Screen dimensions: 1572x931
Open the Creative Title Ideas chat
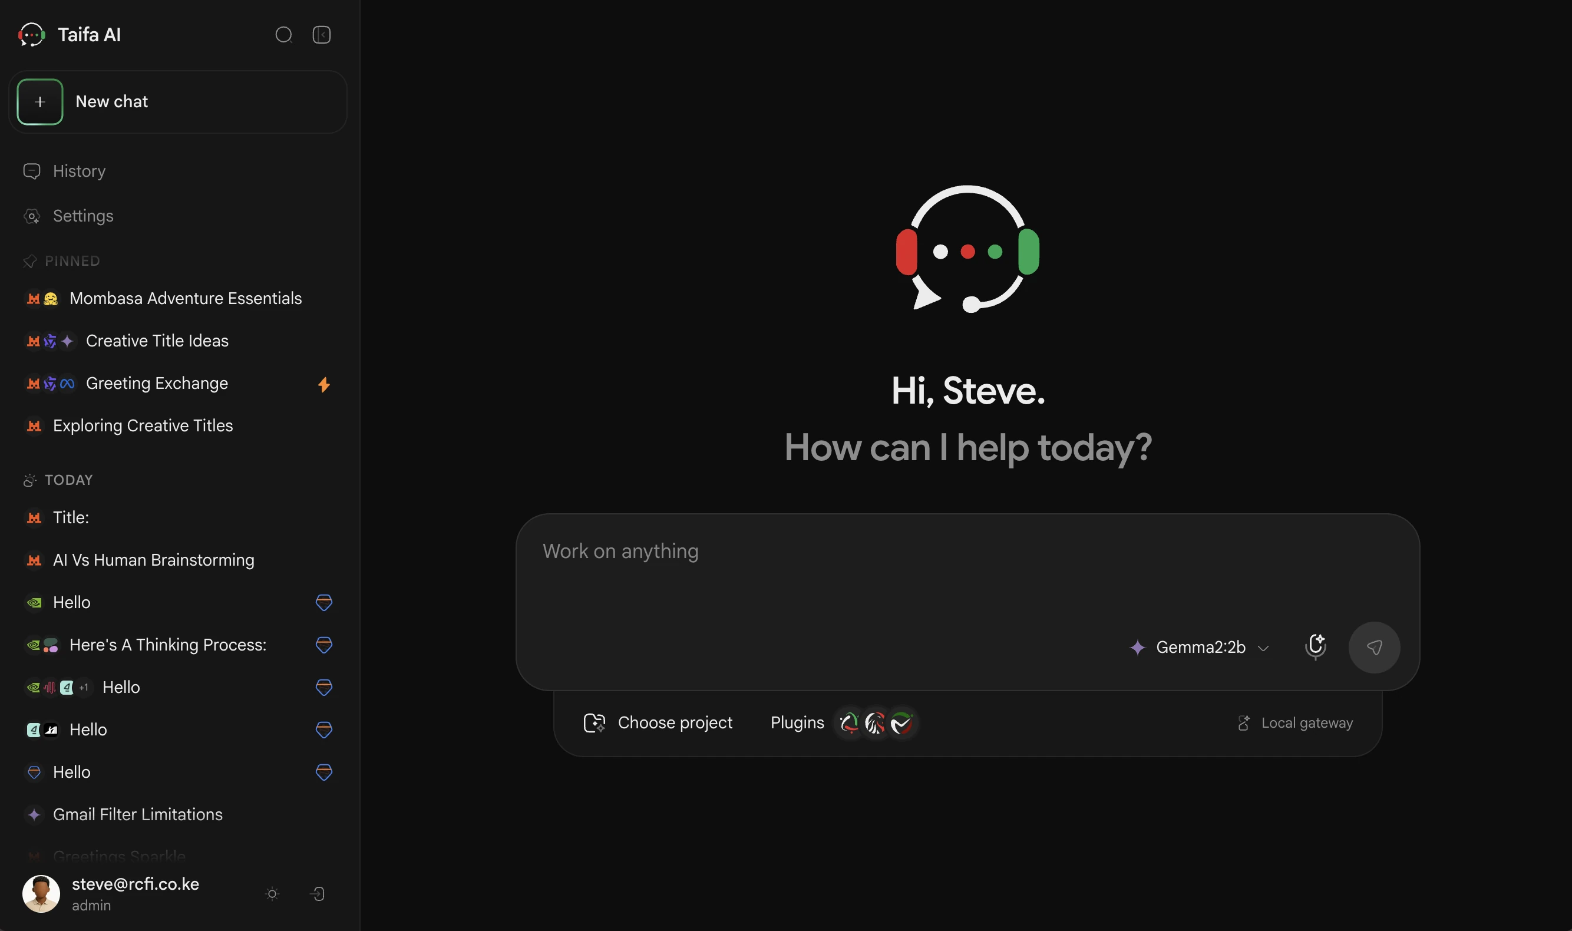[179, 341]
